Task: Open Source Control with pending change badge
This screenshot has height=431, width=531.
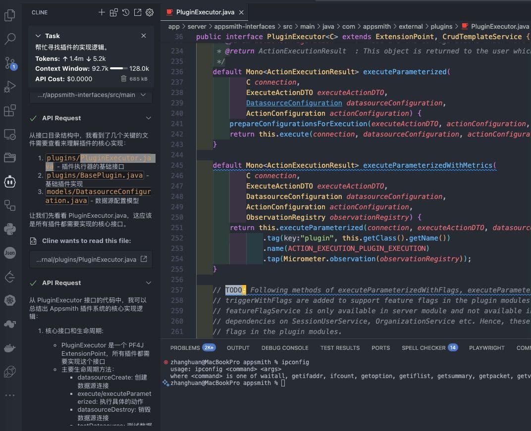Action: (10, 62)
